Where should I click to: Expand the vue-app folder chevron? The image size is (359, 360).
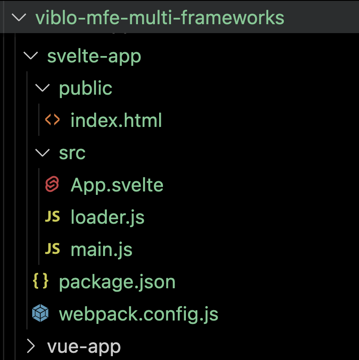31,346
